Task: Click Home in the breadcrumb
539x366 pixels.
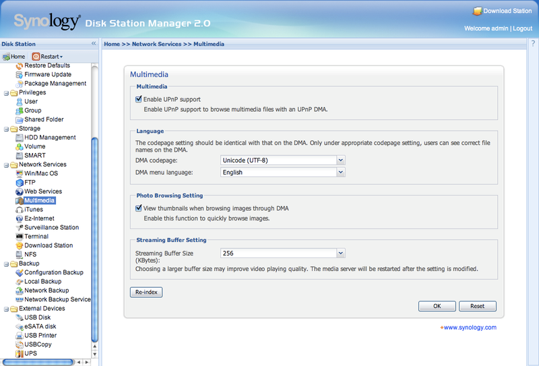Action: point(112,44)
